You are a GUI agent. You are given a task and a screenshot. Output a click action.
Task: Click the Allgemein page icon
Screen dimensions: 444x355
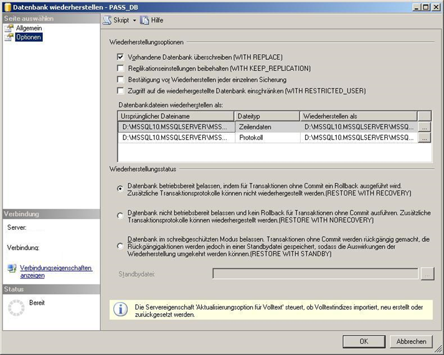[9, 29]
